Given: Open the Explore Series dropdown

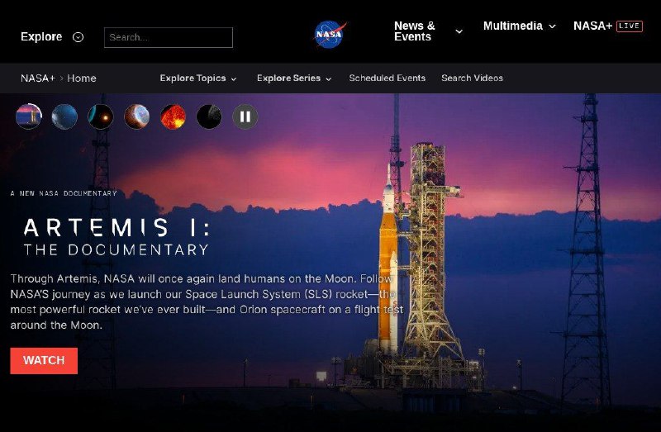Looking at the screenshot, I should pos(294,78).
